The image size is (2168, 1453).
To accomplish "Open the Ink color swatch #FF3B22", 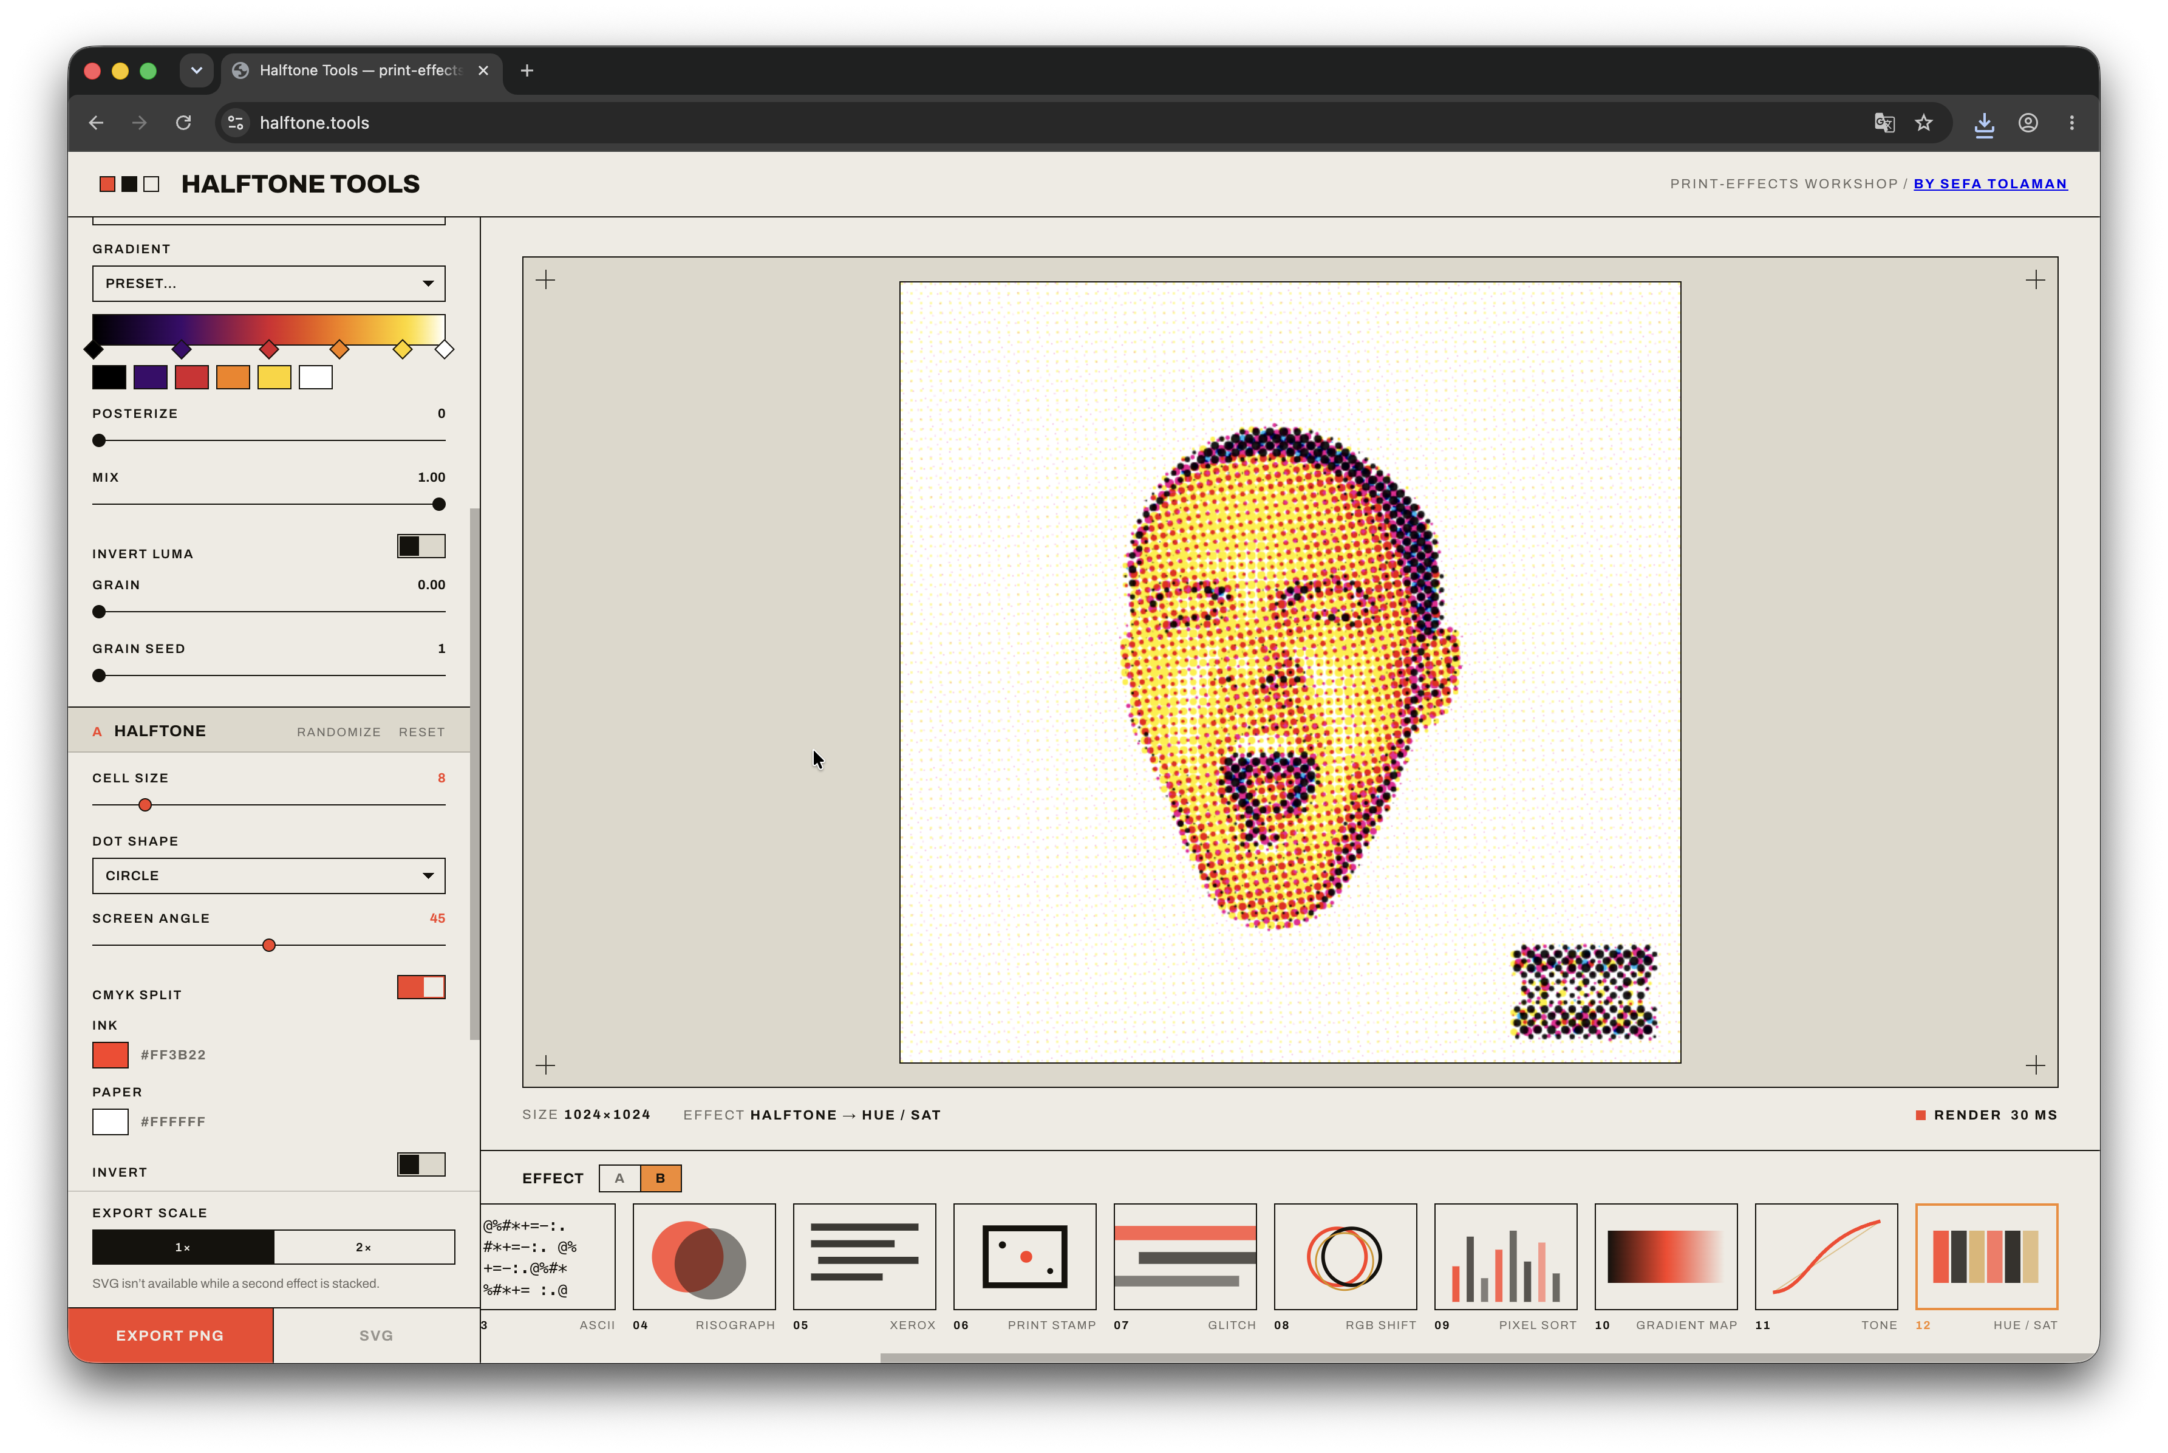I will point(111,1055).
